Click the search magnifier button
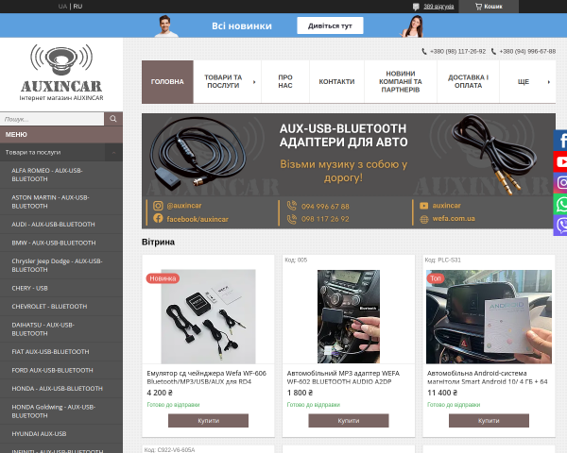 113,119
